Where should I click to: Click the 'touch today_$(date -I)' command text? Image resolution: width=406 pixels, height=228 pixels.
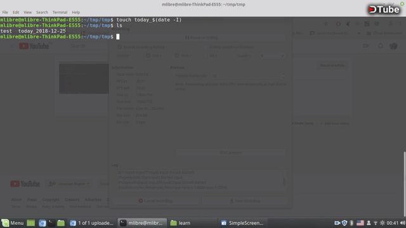[x=149, y=20]
